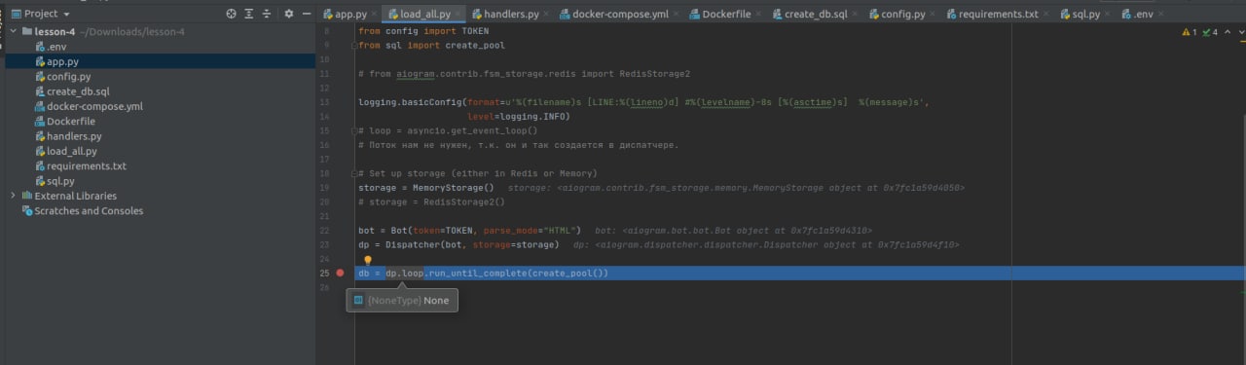Open the Project view dropdown
Image resolution: width=1246 pixels, height=365 pixels.
tap(41, 14)
